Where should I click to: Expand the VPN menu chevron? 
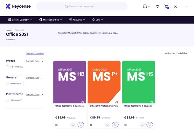(102, 20)
